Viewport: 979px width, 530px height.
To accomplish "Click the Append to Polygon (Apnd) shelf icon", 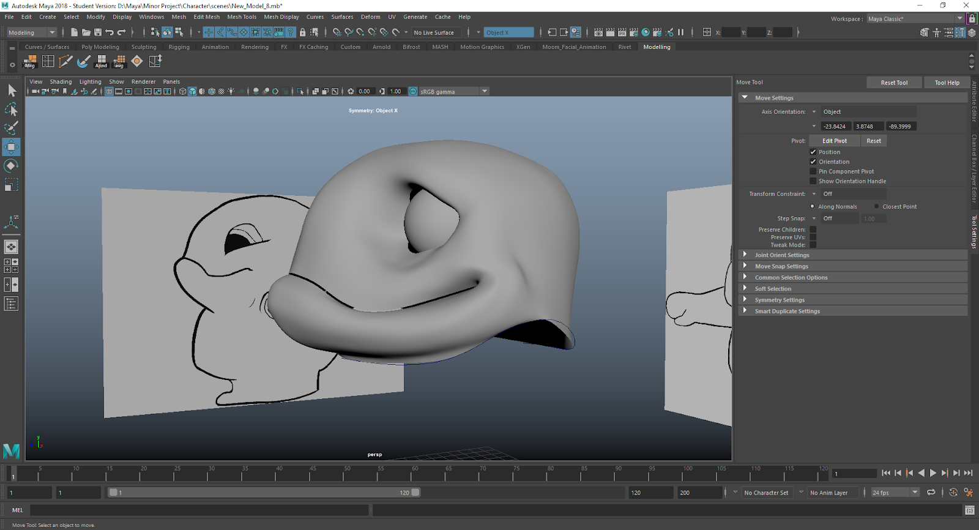I will (x=102, y=61).
